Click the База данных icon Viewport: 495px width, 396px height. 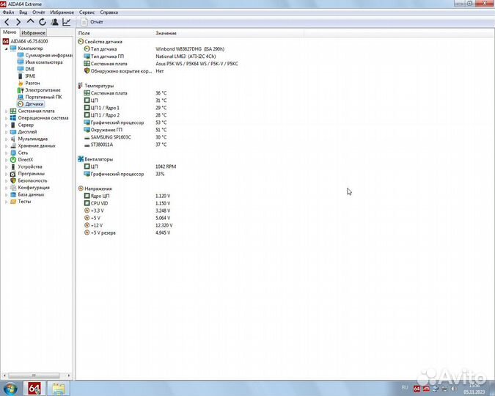(13, 194)
